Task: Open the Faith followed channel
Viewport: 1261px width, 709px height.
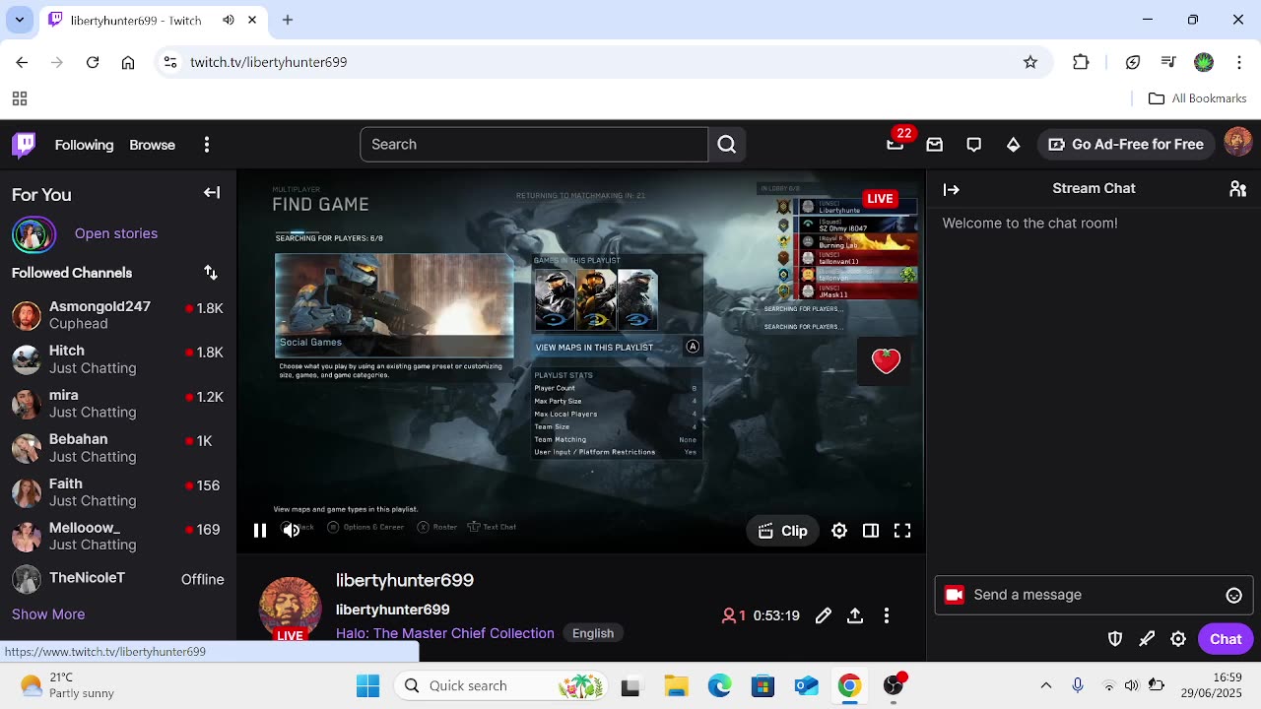Action: click(118, 492)
